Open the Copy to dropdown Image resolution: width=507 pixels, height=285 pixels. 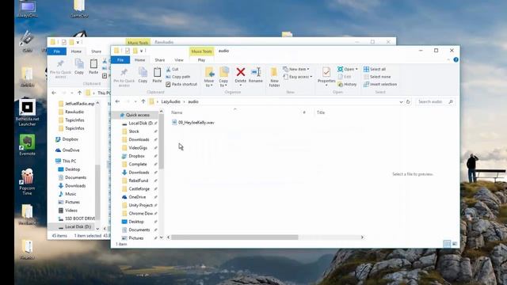[223, 77]
